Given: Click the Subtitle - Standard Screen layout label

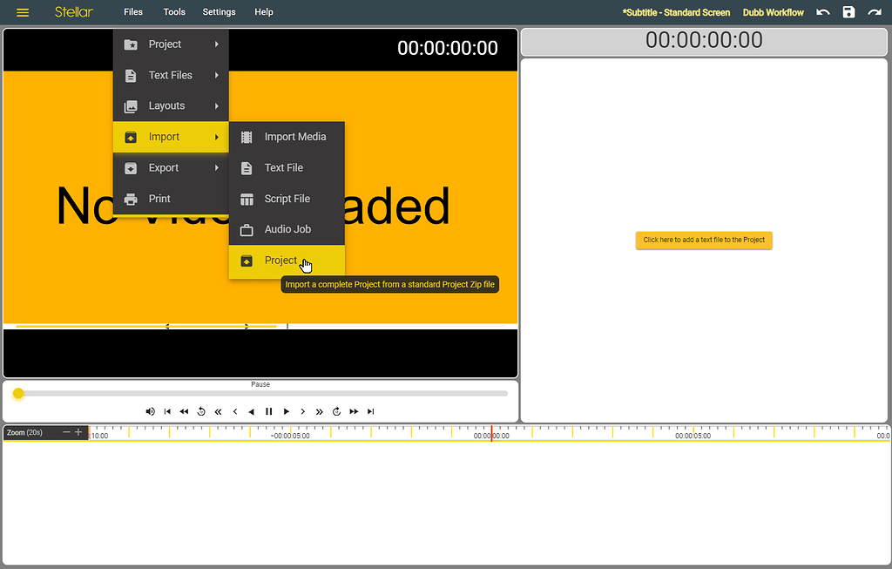Looking at the screenshot, I should 676,12.
